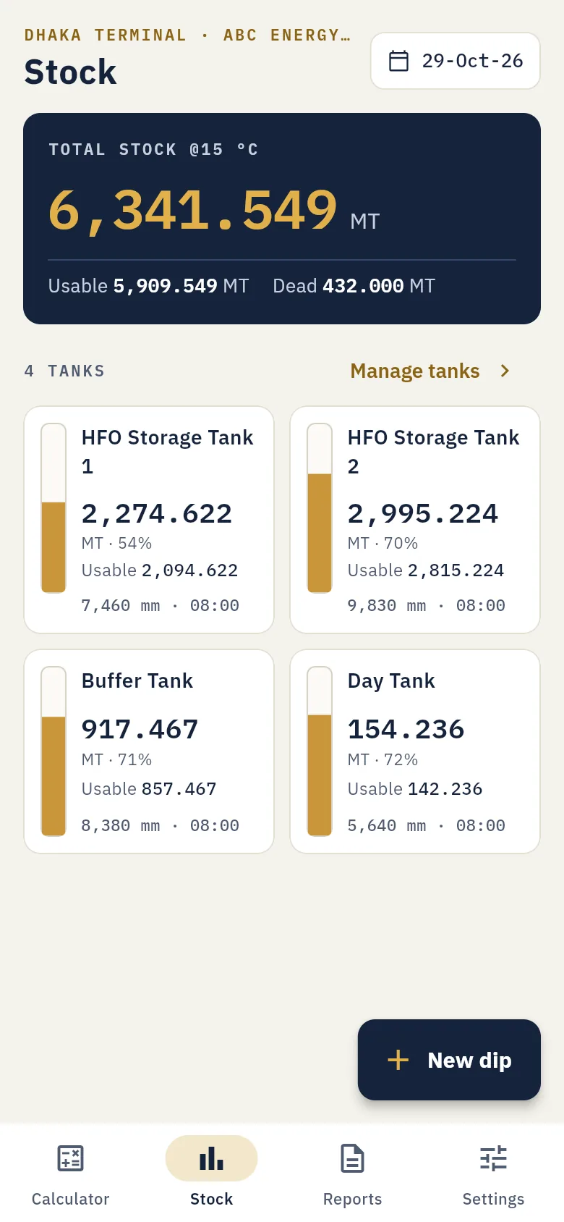Click the 5,640 mm dip reading
Screen dimensions: 564x1222
coord(387,825)
